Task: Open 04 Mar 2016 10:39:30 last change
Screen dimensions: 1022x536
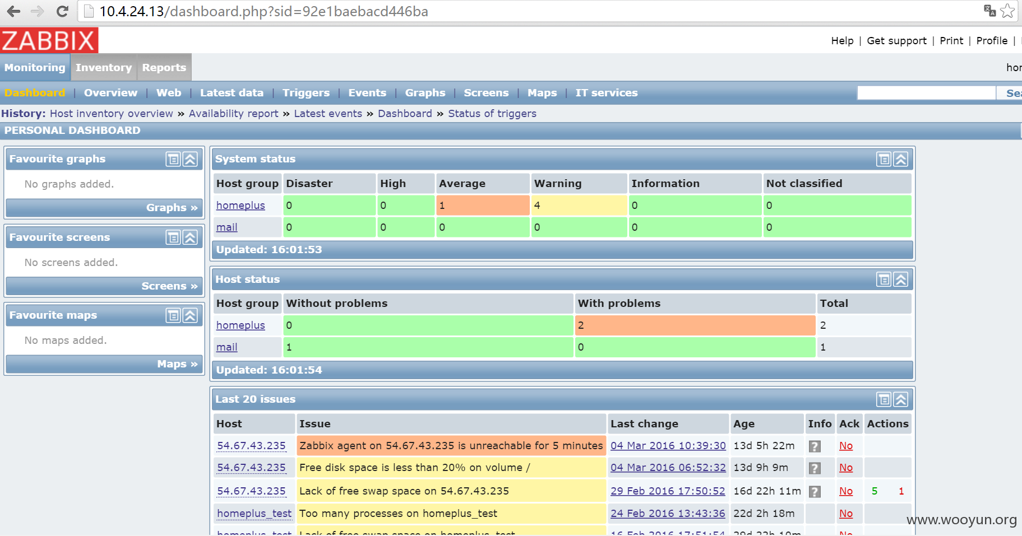Action: click(x=668, y=446)
